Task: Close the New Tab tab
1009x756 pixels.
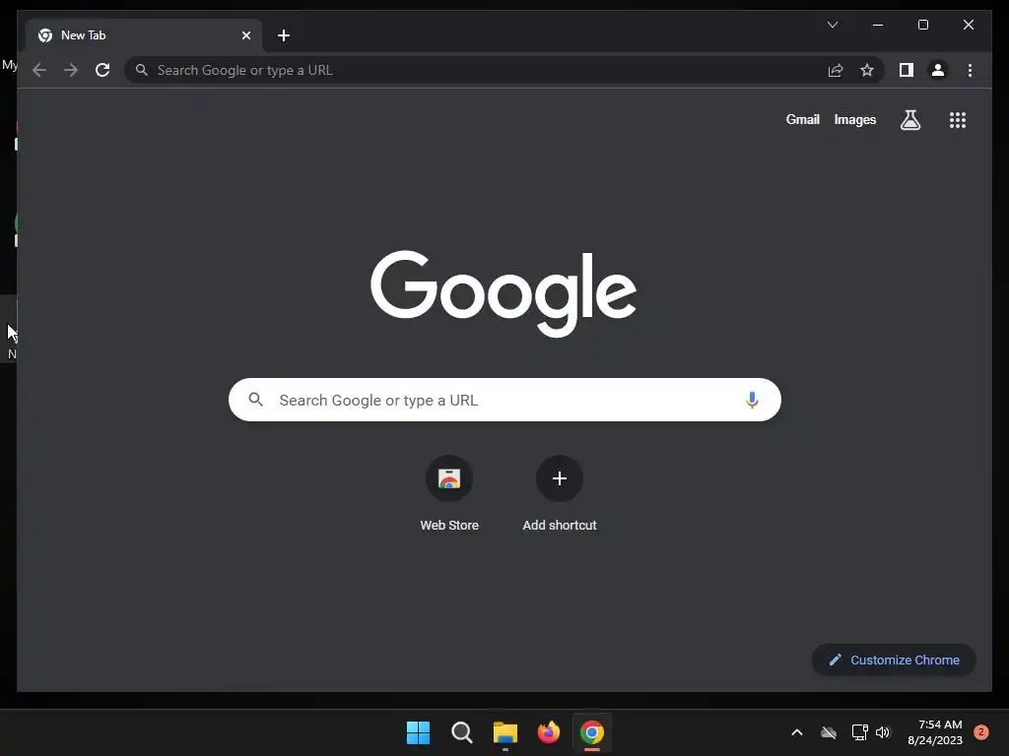Action: coord(245,35)
